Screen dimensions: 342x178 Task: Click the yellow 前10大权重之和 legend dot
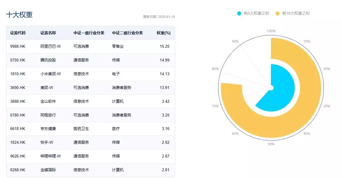(278, 13)
